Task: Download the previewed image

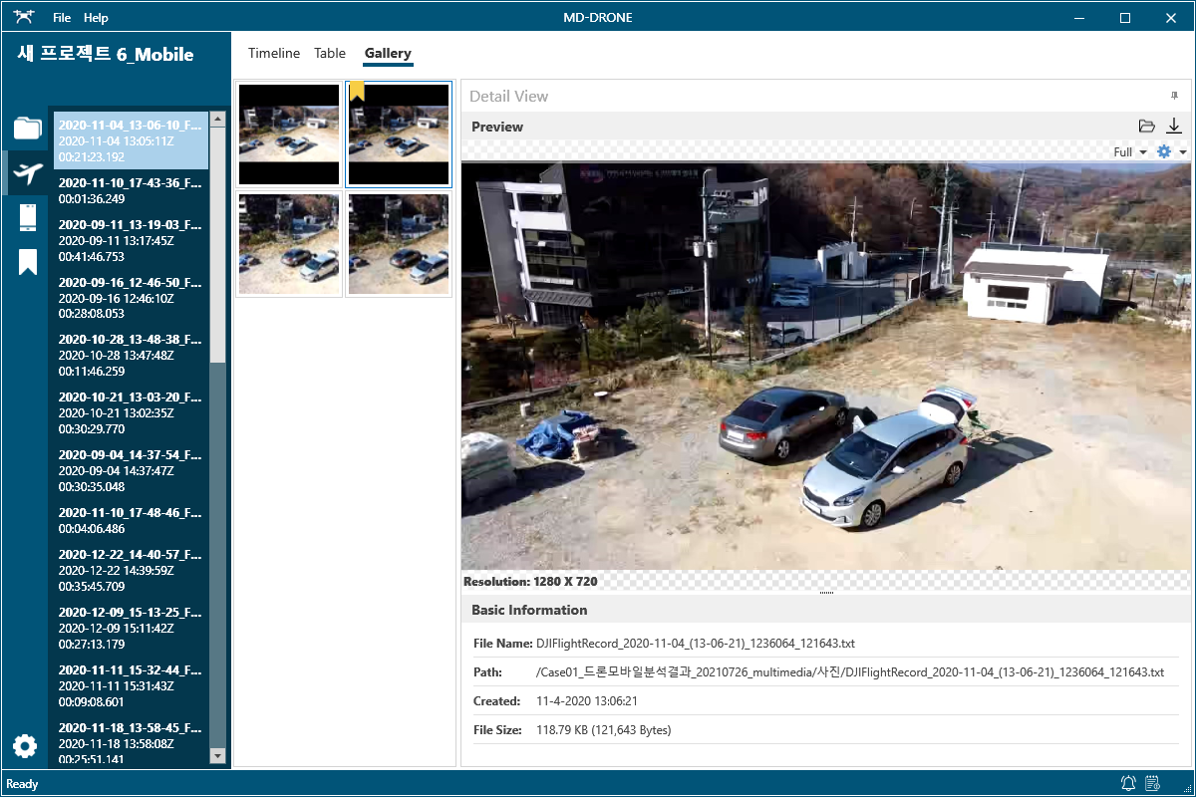Action: pos(1174,126)
